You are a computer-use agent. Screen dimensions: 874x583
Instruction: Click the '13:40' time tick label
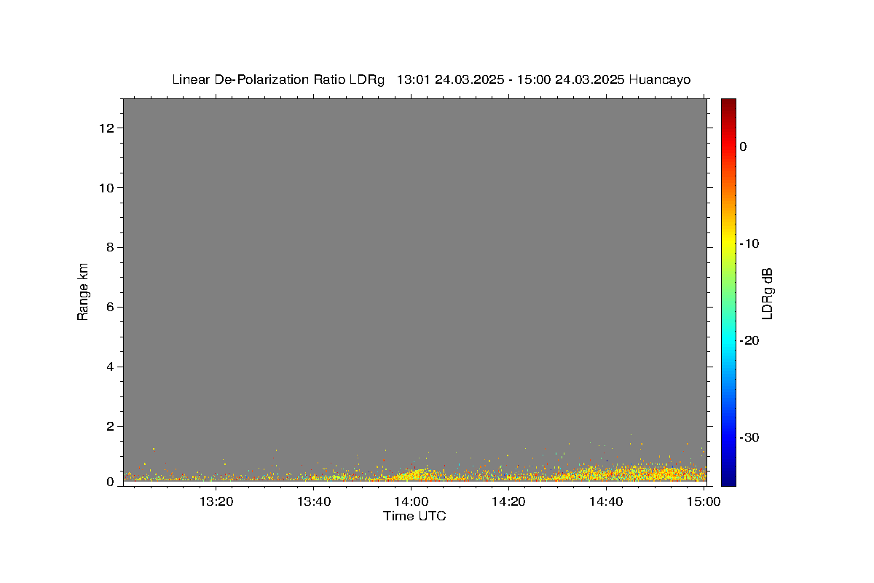coord(314,501)
